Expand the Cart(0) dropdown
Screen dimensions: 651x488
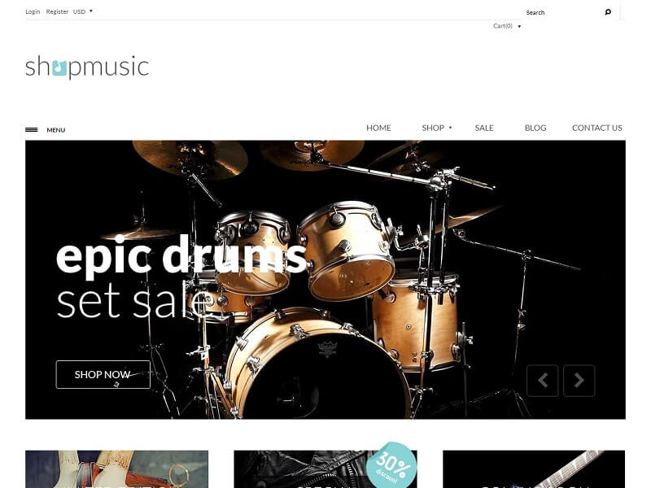[507, 26]
